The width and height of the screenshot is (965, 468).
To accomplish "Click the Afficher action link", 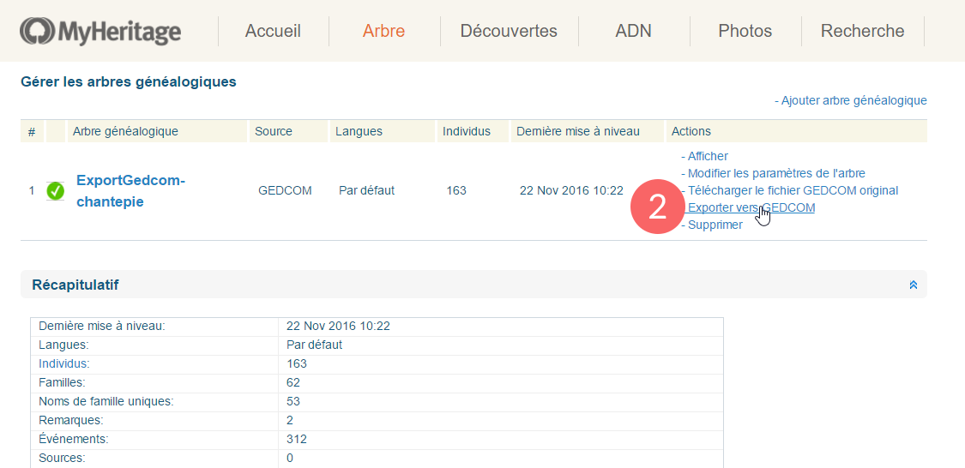I will (708, 156).
